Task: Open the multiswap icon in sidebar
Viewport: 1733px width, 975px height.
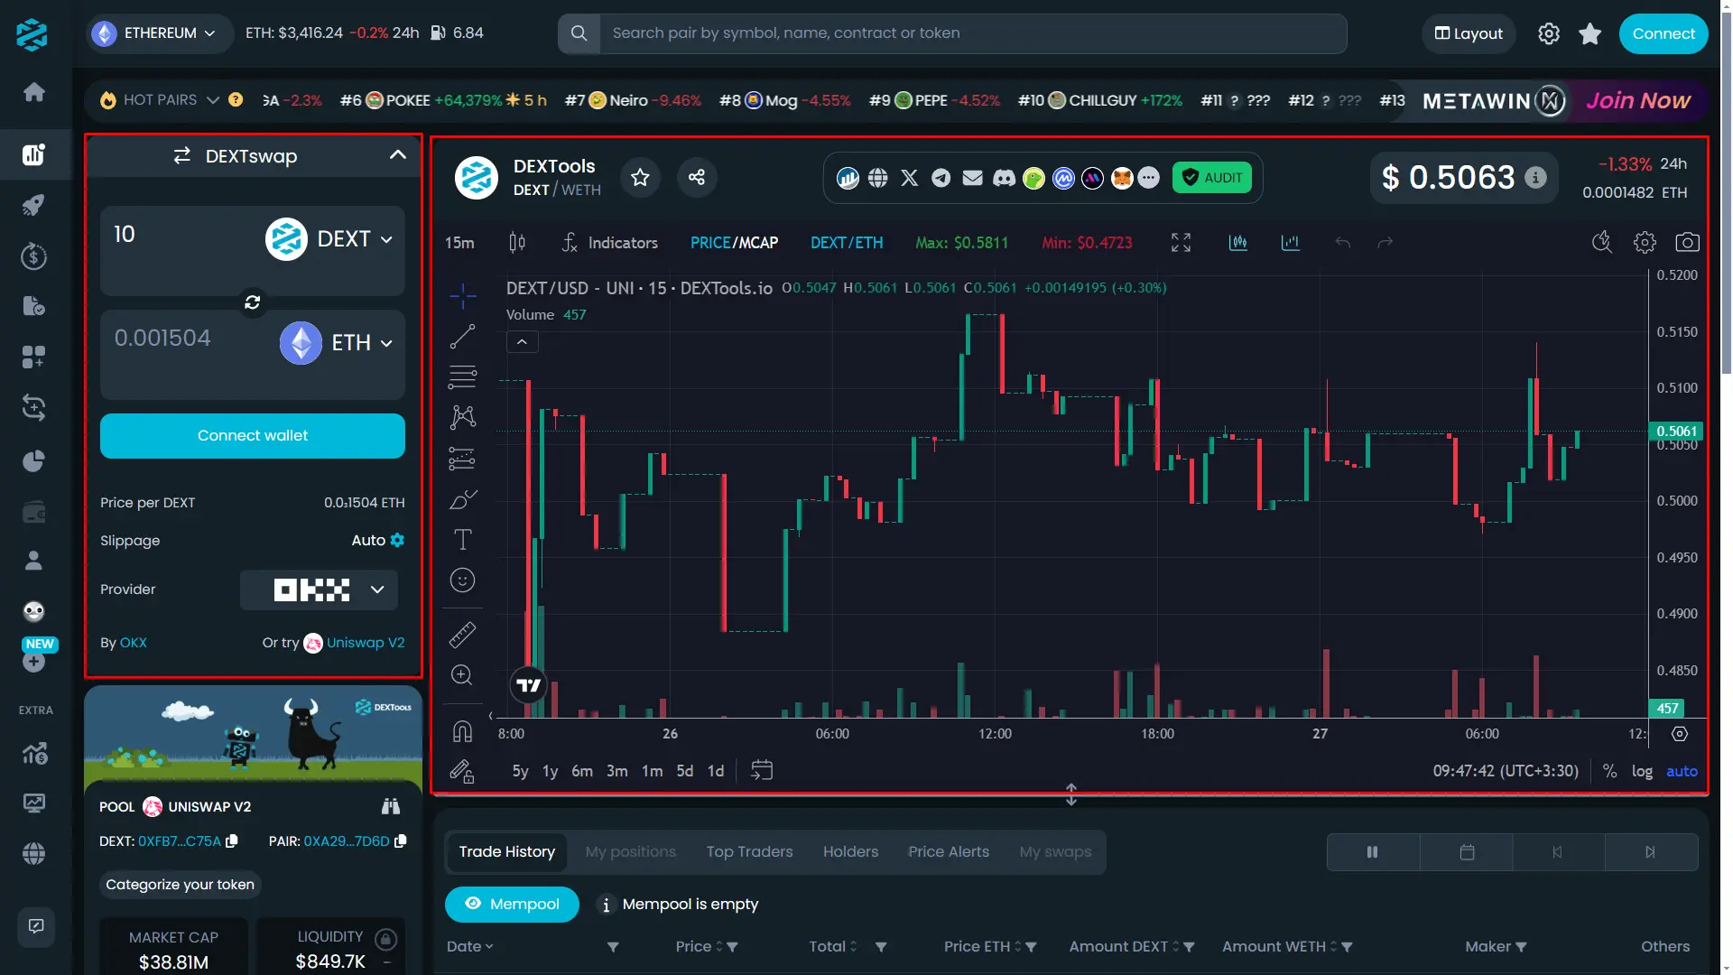Action: [x=34, y=408]
